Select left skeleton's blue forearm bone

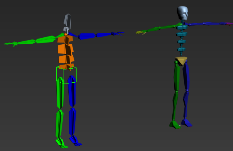coord(103,35)
